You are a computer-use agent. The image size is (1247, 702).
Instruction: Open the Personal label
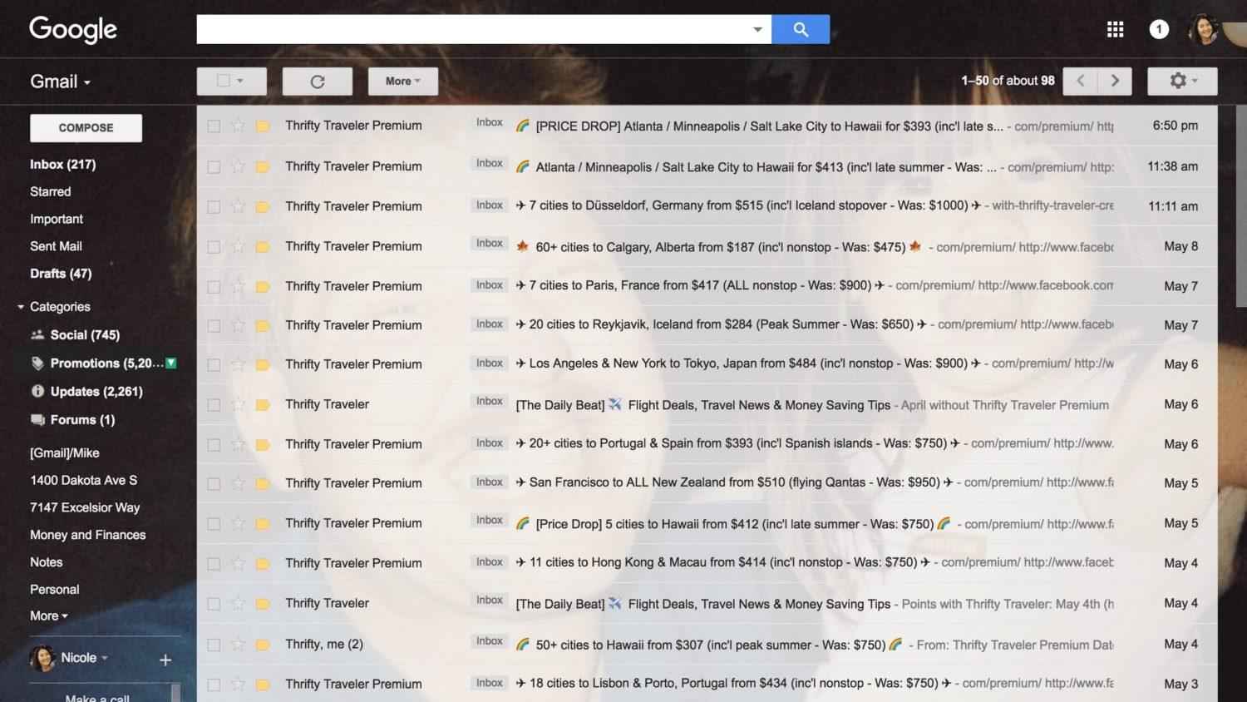(x=55, y=589)
